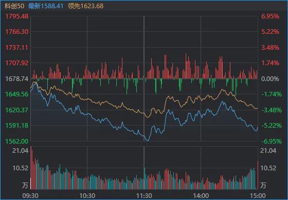Select the 最新1588.41 latest price text
Image resolution: width=288 pixels, height=200 pixels.
pos(46,6)
